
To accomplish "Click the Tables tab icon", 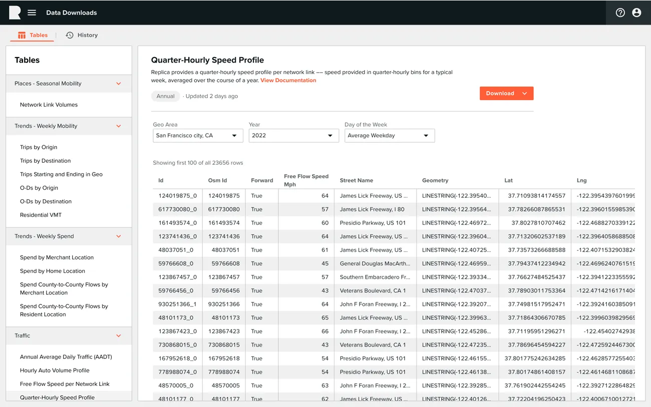I will tap(22, 35).
